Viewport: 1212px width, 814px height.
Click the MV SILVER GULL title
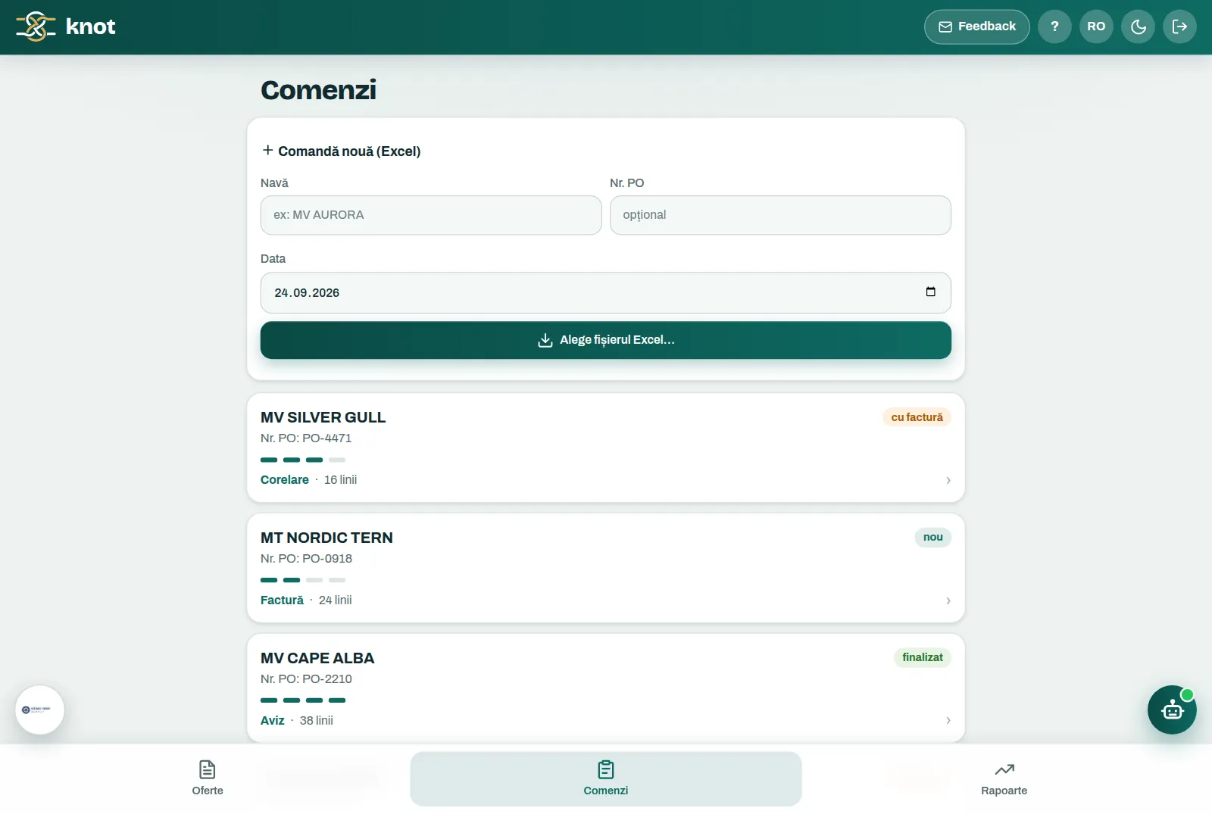coord(323,417)
